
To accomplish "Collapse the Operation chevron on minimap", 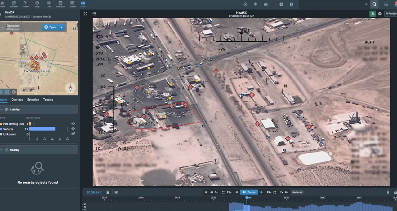I will tap(3, 27).
